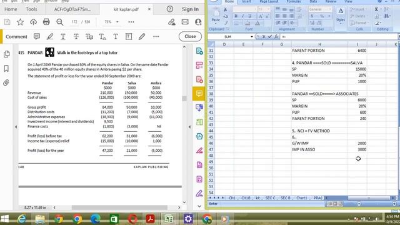
Task: Open the ACFrOgD7zxF7Sm document tab
Action: click(x=72, y=9)
